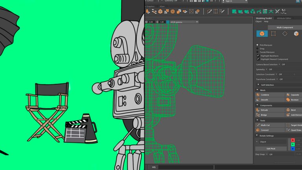Click the Extrude tool
The width and height of the screenshot is (302, 170).
[269, 110]
